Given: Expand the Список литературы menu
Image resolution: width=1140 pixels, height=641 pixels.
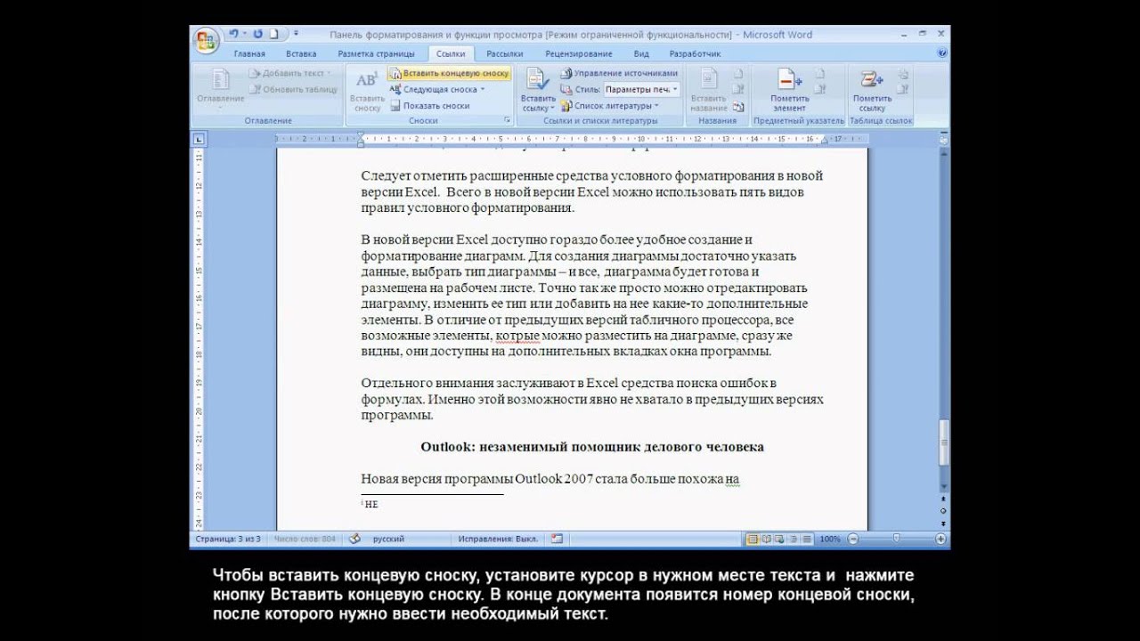Looking at the screenshot, I should point(610,105).
